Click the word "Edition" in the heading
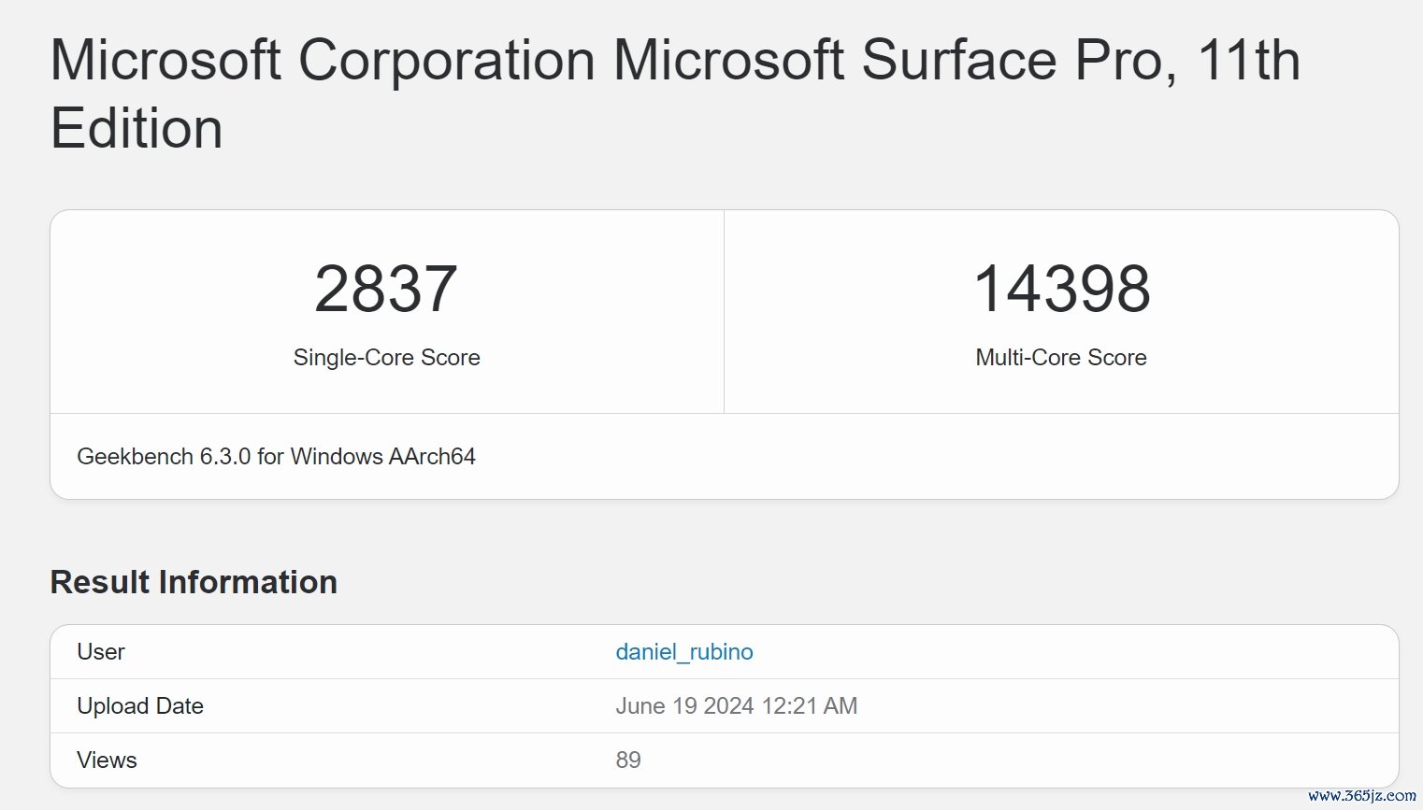The image size is (1423, 810). coord(137,129)
